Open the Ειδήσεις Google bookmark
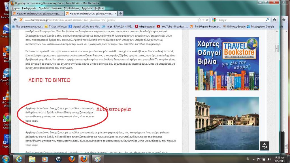 click(234, 26)
